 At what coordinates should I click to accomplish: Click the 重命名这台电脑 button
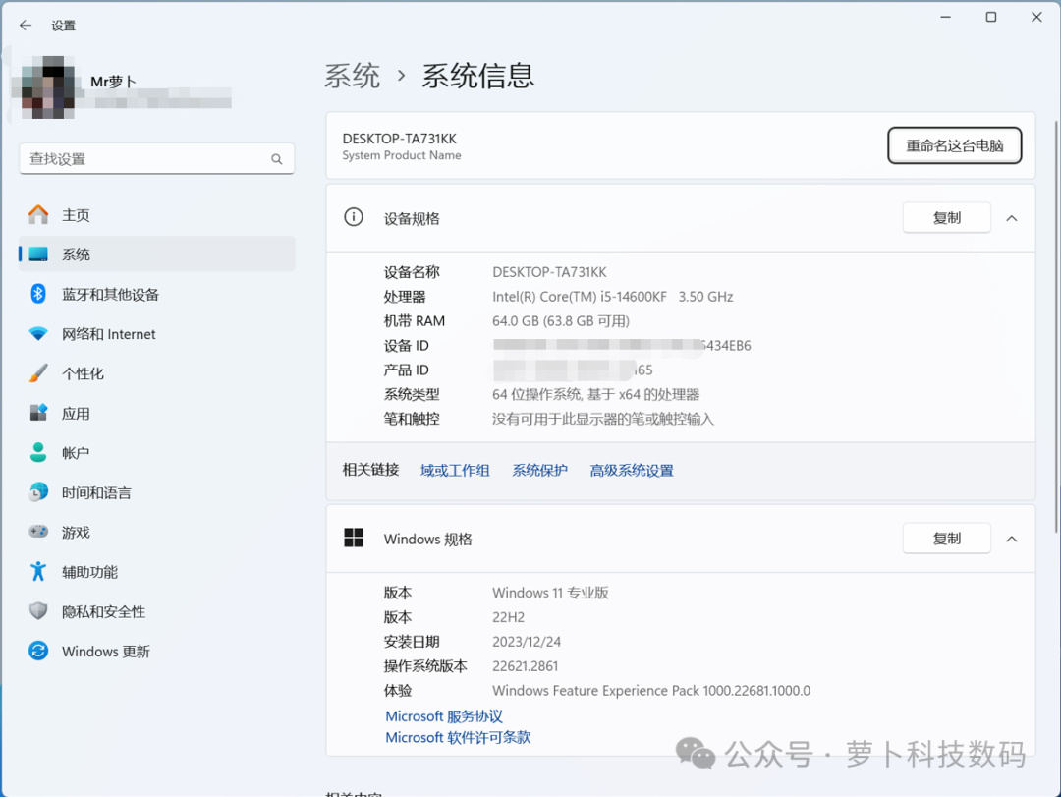[x=954, y=145]
